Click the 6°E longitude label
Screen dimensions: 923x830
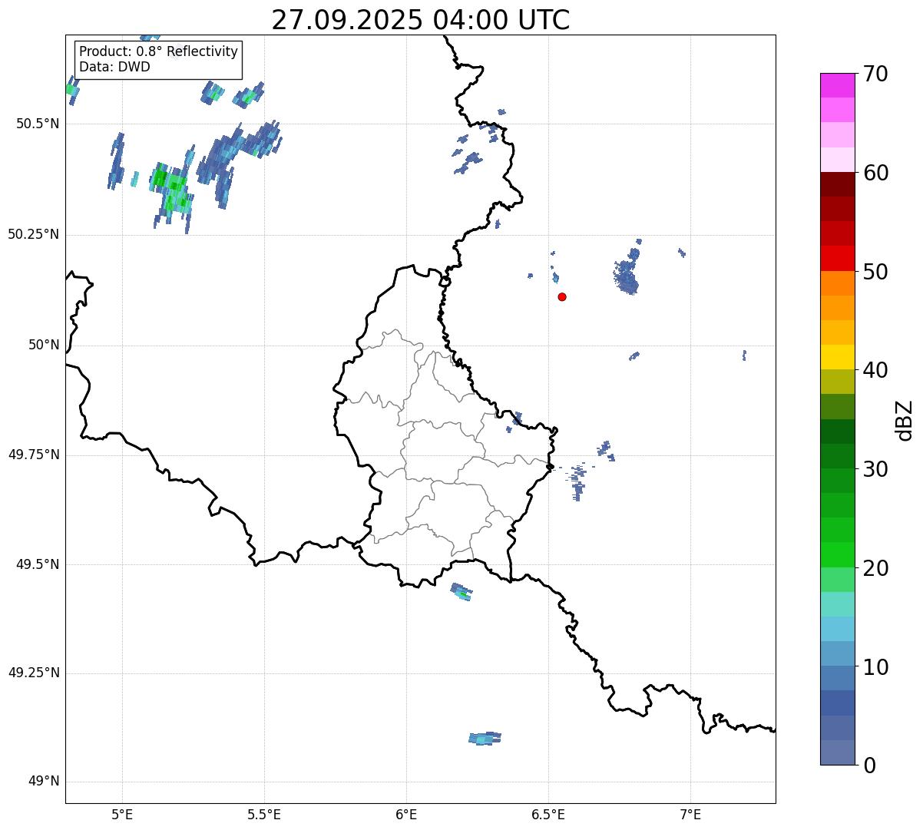407,814
